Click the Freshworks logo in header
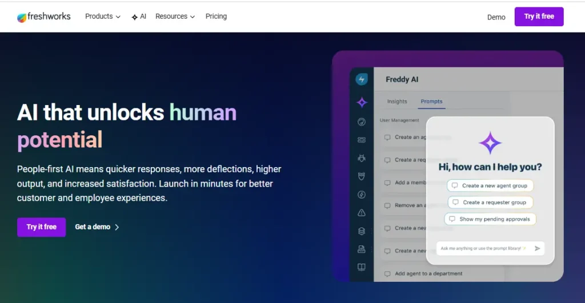The image size is (585, 303). [x=44, y=17]
